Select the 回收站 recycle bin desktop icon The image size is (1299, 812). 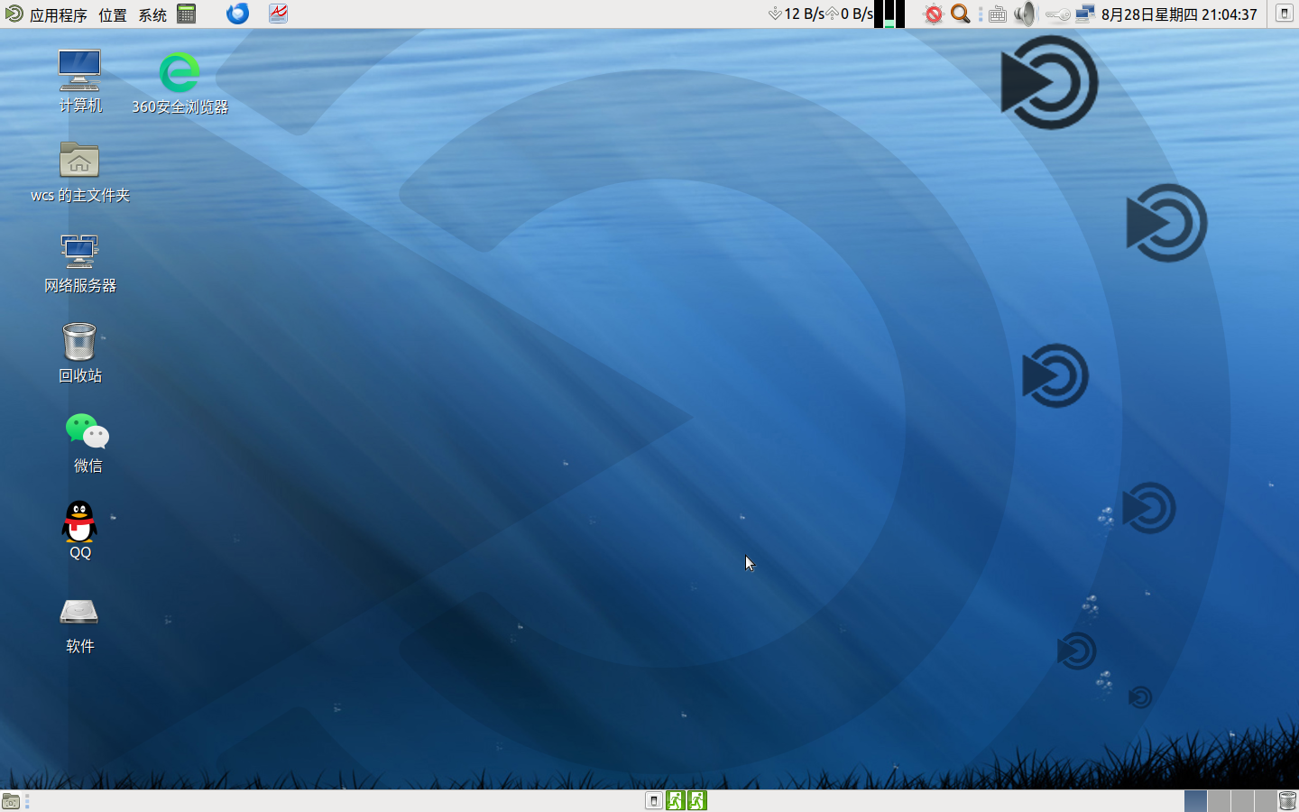pyautogui.click(x=80, y=352)
